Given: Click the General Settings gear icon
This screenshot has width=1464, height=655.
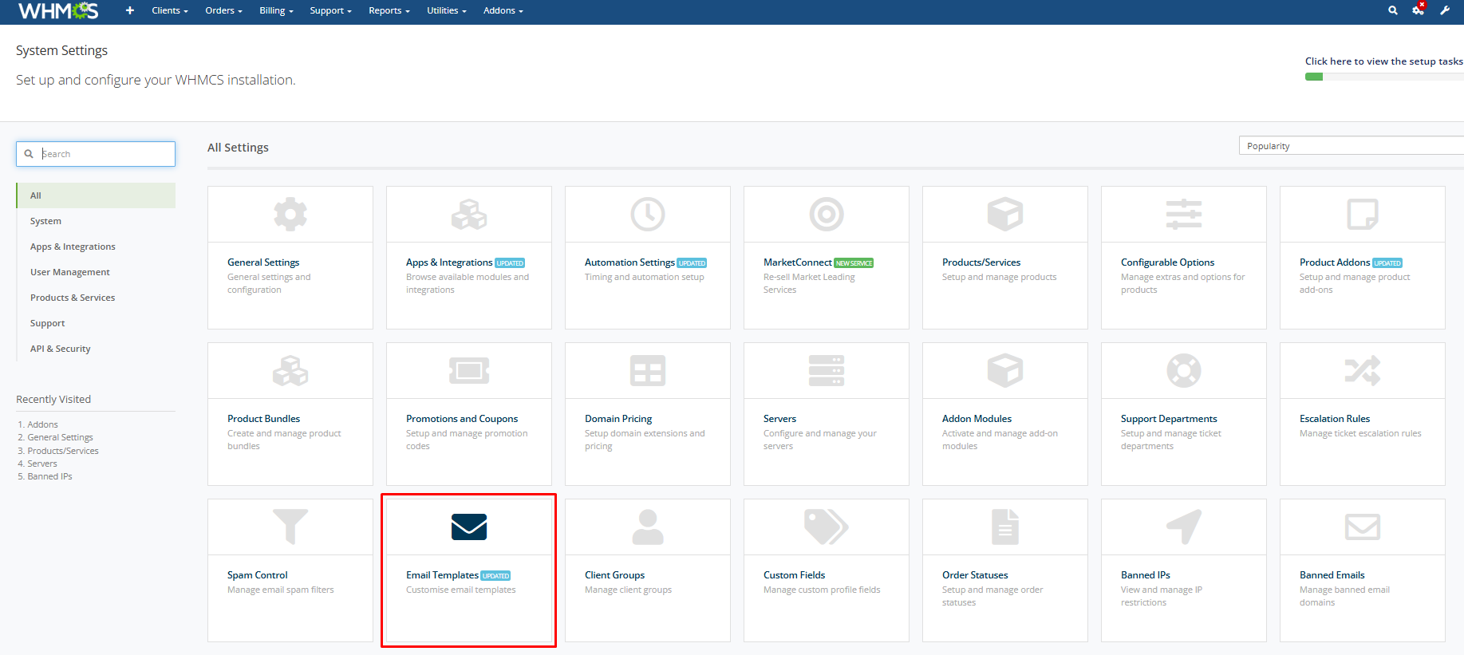Looking at the screenshot, I should [x=290, y=215].
